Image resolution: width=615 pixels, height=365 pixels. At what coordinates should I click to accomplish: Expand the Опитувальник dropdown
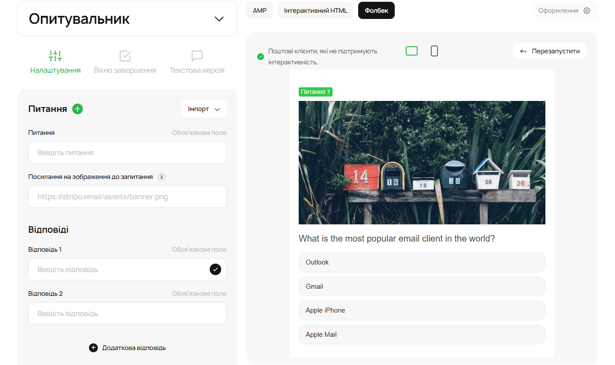(x=219, y=19)
